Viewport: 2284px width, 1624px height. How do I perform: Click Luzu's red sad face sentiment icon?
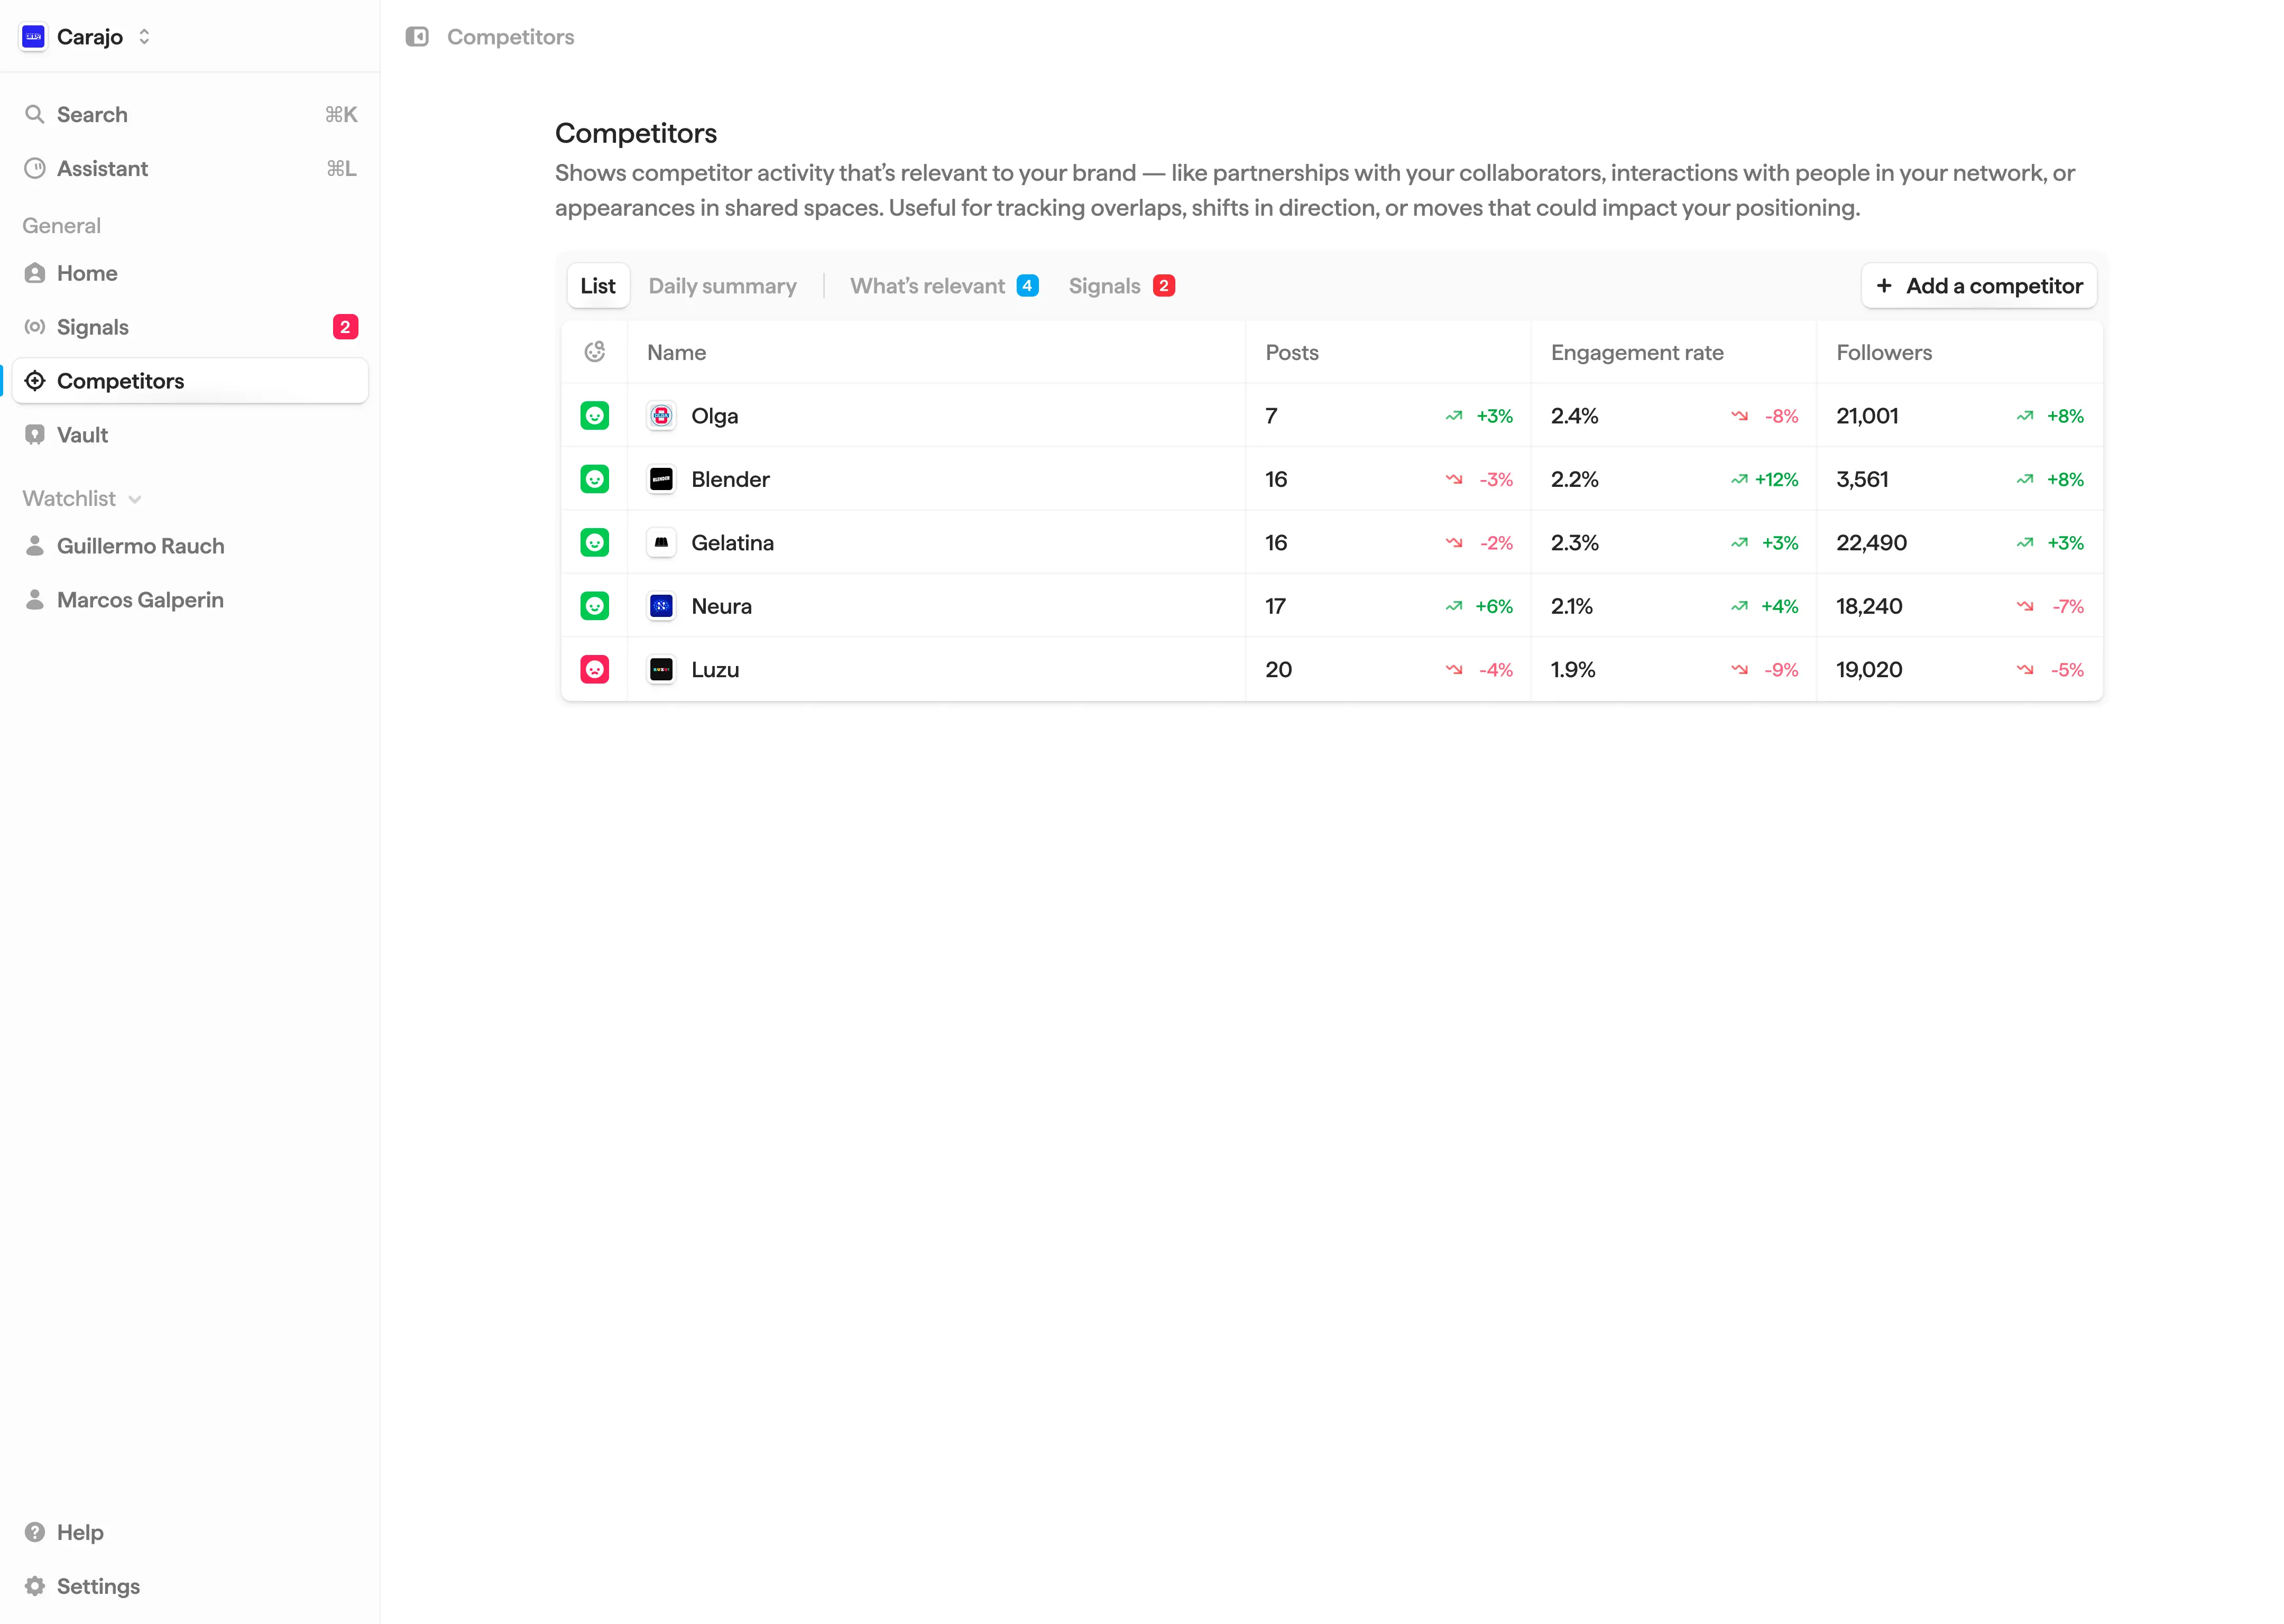click(595, 669)
